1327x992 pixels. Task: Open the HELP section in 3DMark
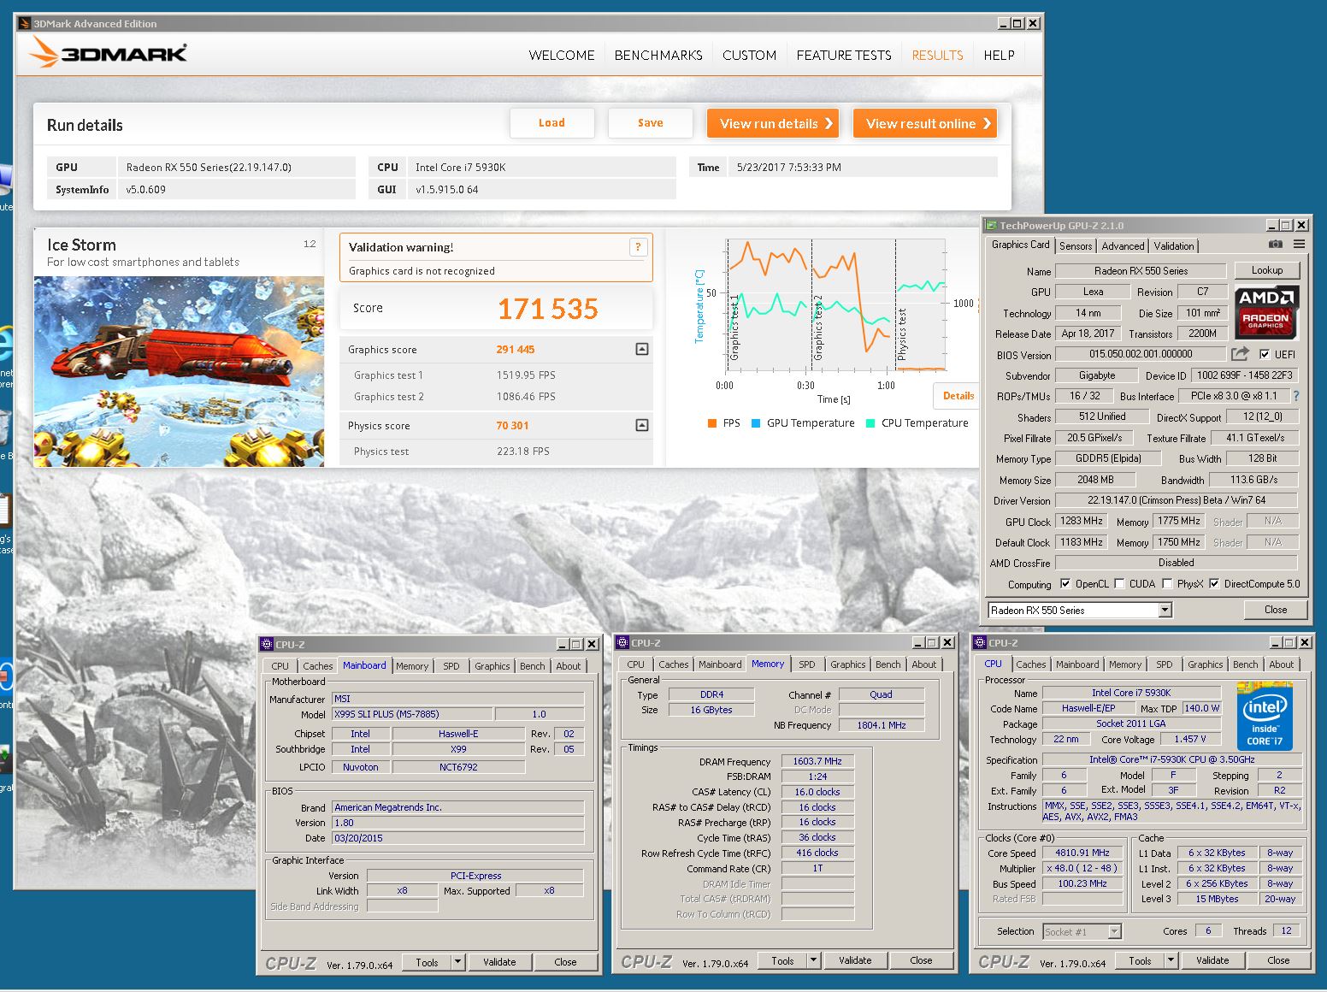point(999,55)
